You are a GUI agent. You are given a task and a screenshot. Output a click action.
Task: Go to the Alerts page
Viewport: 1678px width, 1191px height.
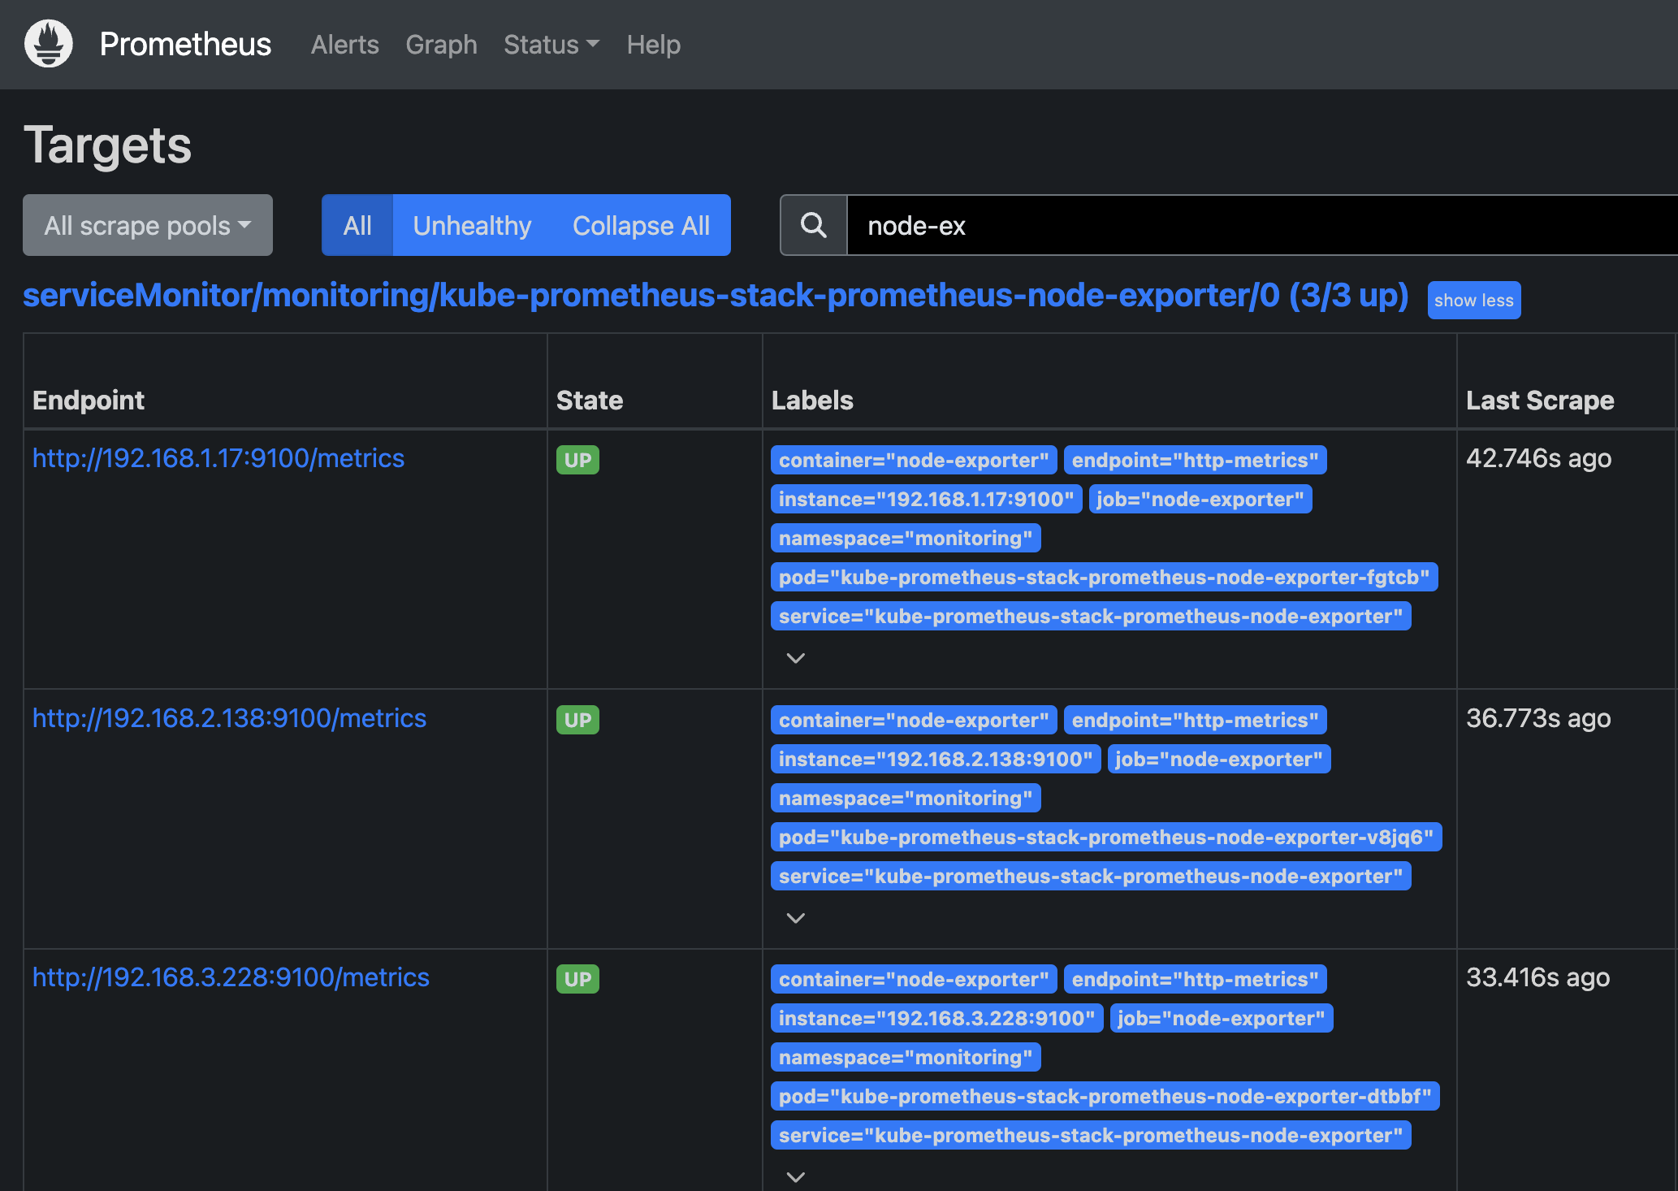344,45
